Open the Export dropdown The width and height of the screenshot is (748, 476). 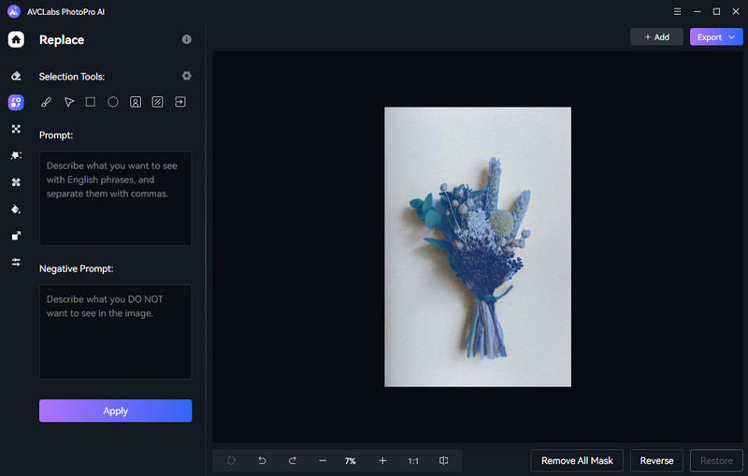click(716, 36)
